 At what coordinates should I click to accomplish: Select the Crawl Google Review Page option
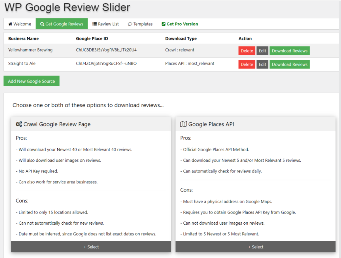click(x=91, y=247)
